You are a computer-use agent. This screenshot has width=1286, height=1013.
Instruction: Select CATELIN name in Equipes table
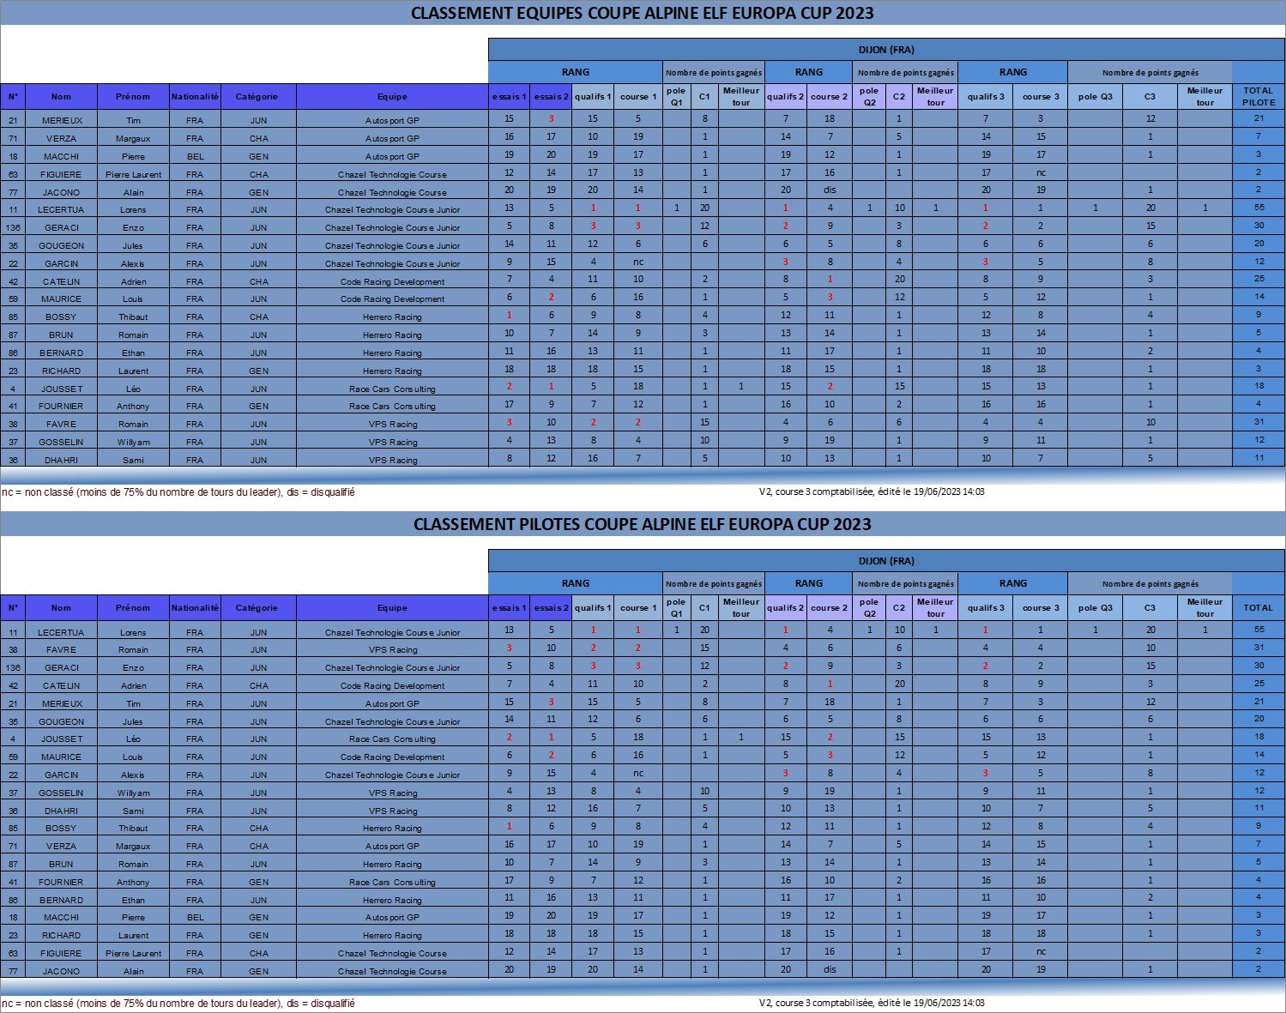61,281
